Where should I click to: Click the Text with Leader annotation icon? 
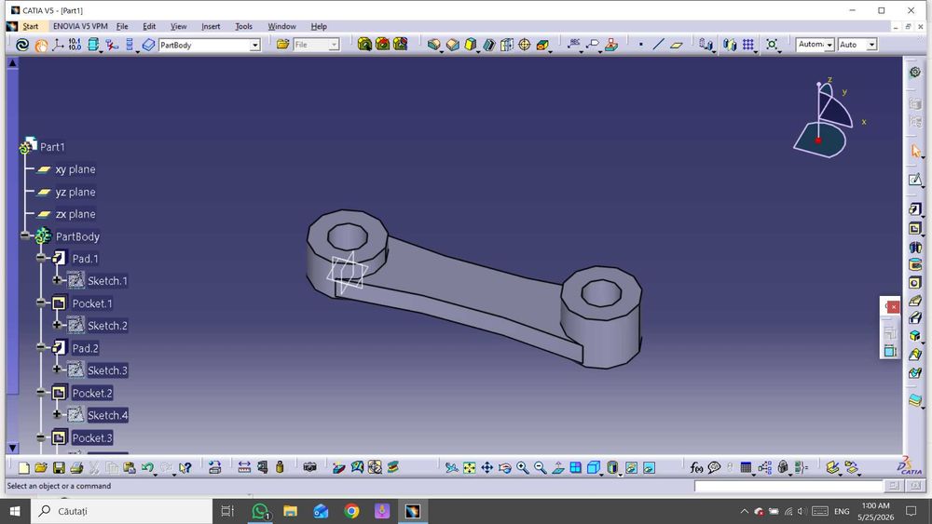coord(574,45)
